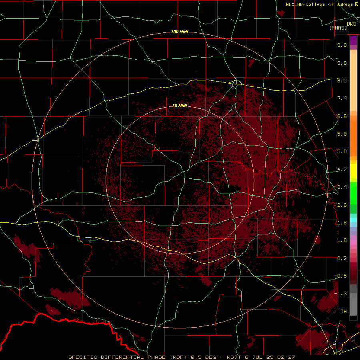Click the -1.3 value on the color scale
This screenshot has width=360, height=360.
[340, 294]
